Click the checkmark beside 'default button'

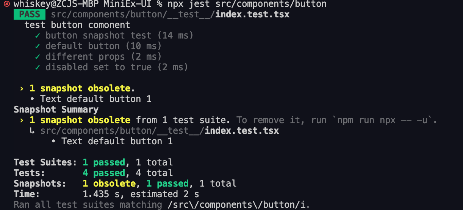point(38,46)
